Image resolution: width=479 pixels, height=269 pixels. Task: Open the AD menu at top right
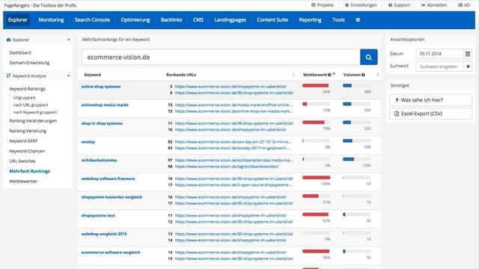click(x=464, y=5)
